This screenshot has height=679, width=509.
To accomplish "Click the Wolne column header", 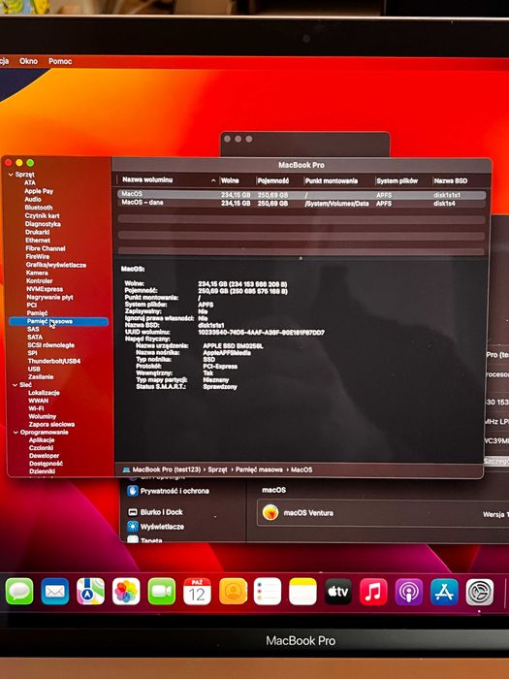I will (x=230, y=180).
